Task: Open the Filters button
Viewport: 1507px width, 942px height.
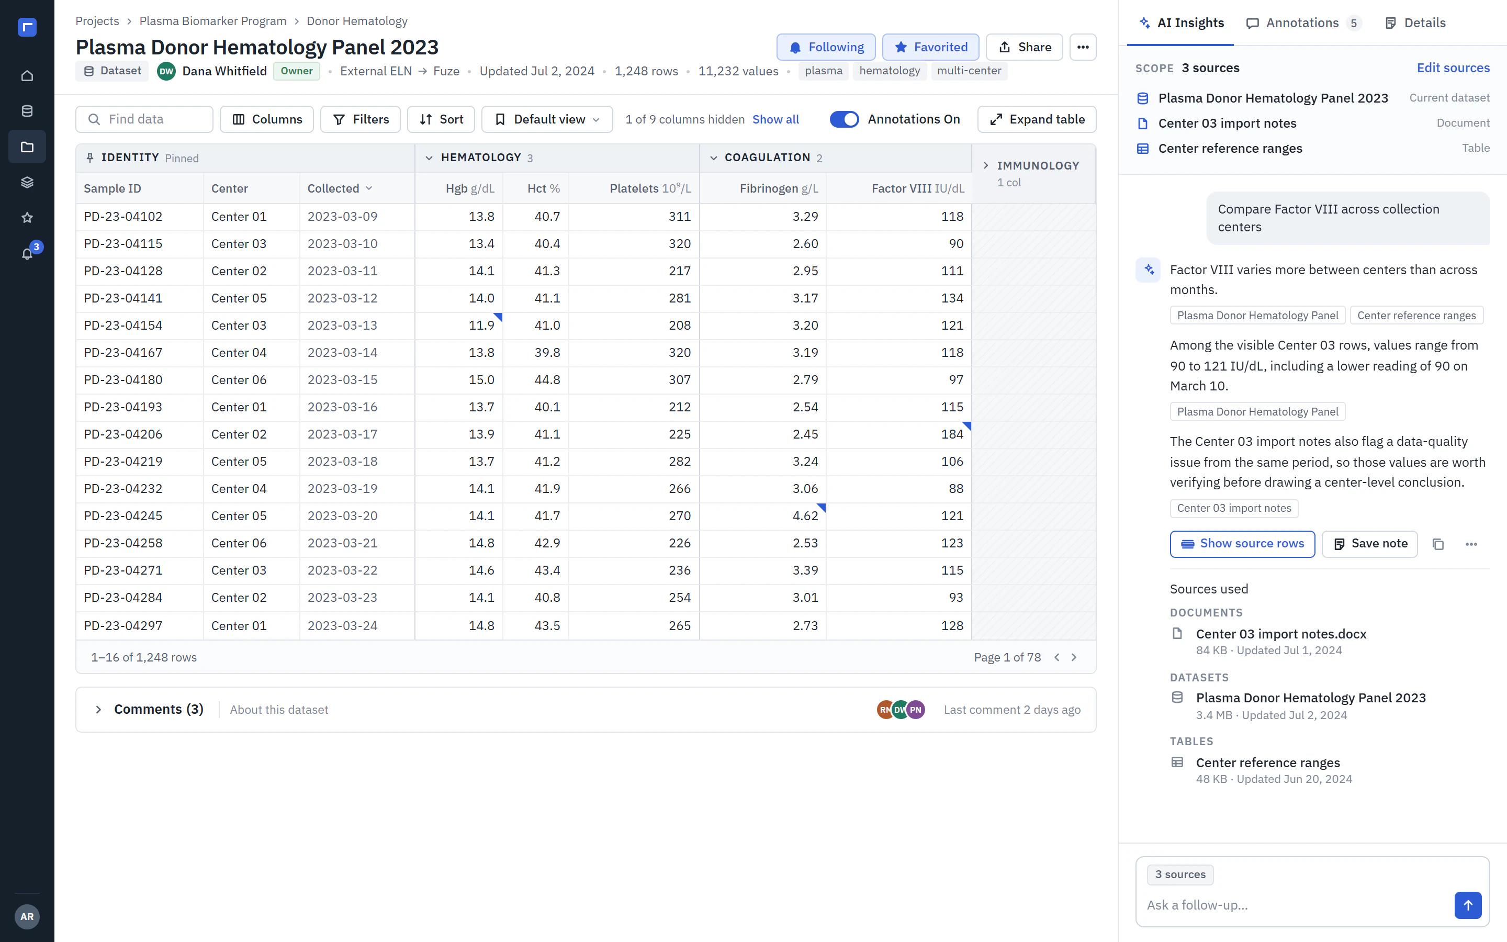Action: tap(361, 119)
